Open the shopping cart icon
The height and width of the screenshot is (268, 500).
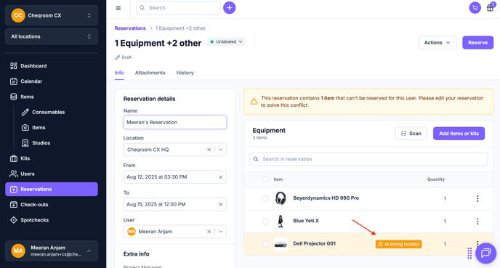tap(475, 8)
